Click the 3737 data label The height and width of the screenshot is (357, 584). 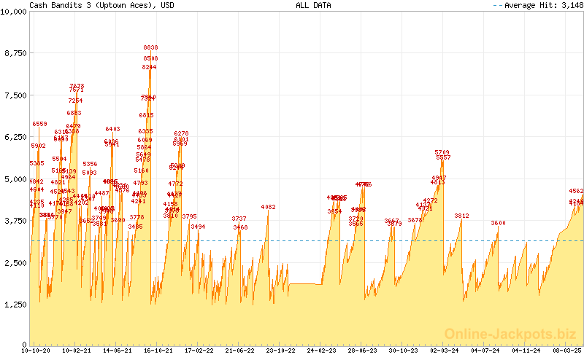239,219
